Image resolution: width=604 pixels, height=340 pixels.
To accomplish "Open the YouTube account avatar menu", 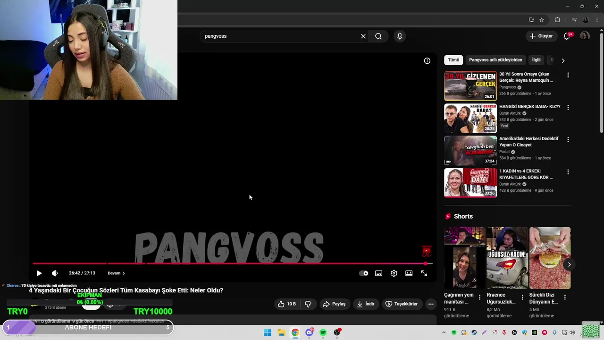I will tap(585, 36).
